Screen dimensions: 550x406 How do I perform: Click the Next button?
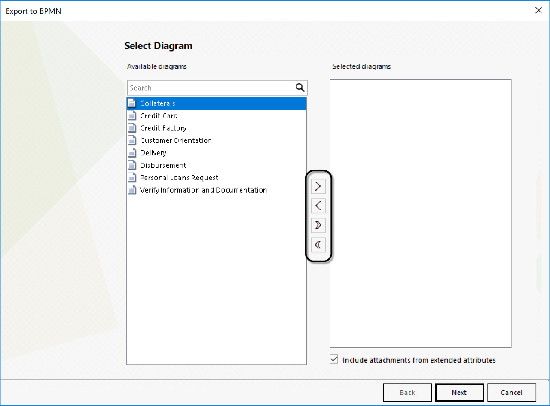[459, 392]
